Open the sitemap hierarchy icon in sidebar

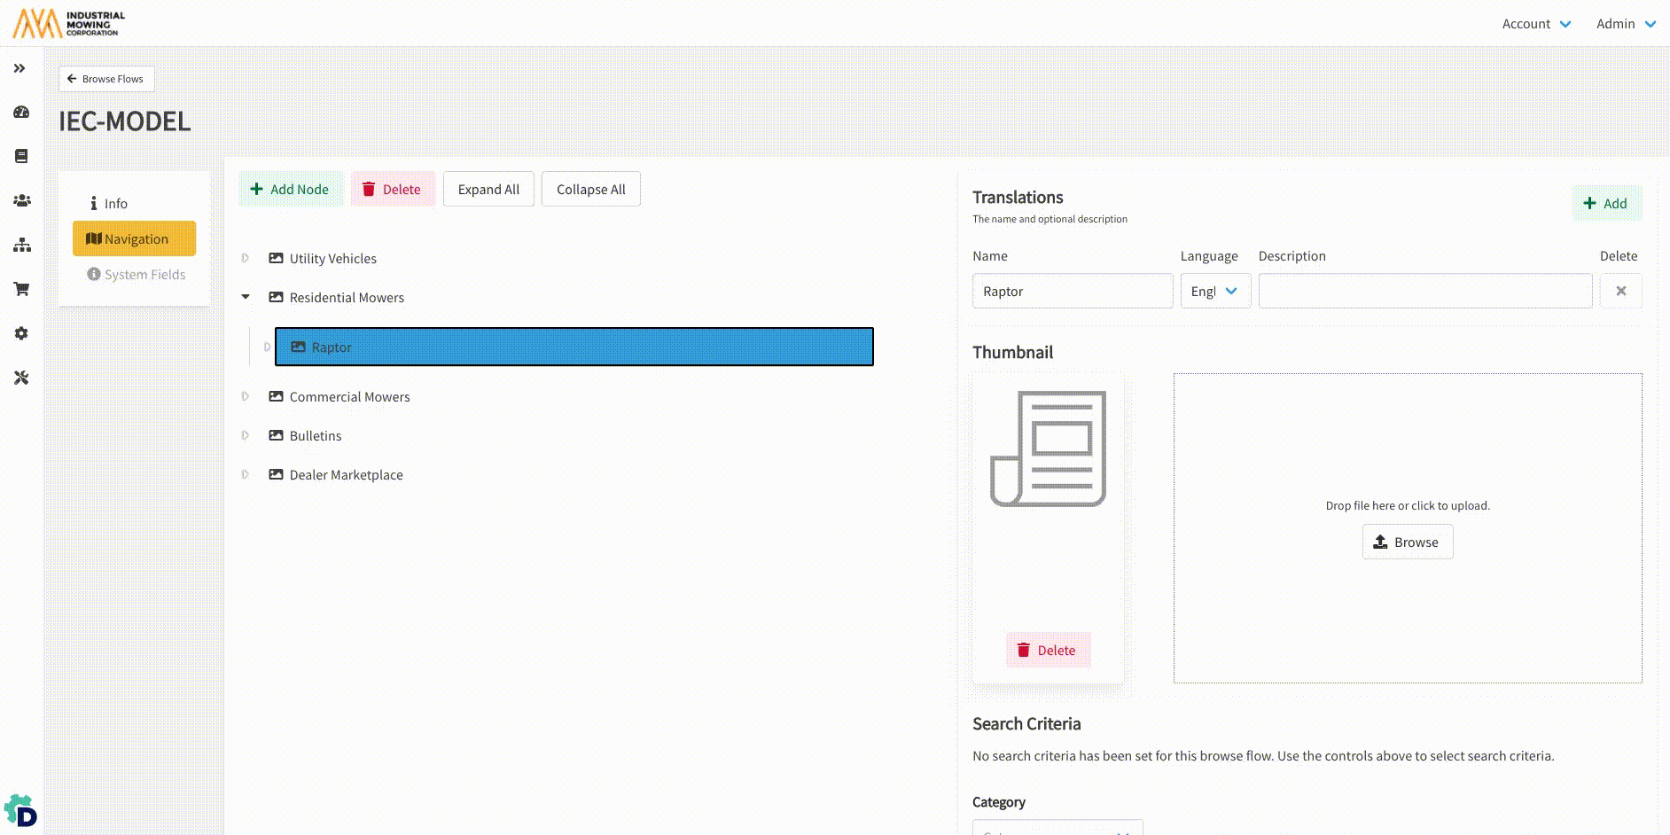click(21, 246)
